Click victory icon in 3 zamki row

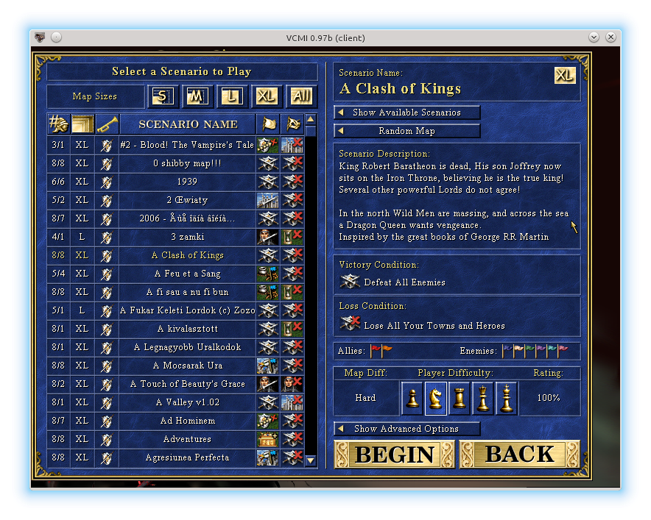267,237
